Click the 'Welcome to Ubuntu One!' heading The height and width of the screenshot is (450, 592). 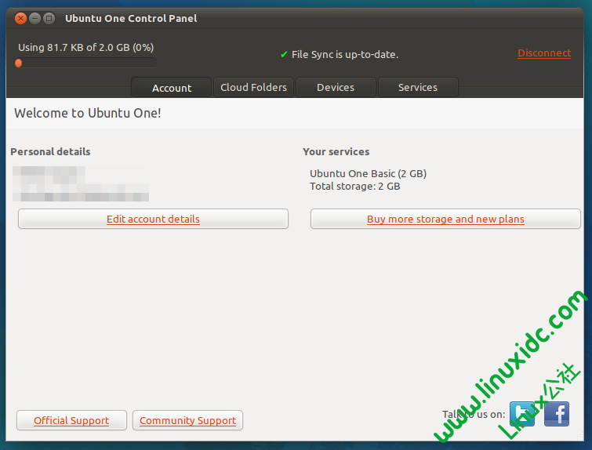tap(88, 113)
